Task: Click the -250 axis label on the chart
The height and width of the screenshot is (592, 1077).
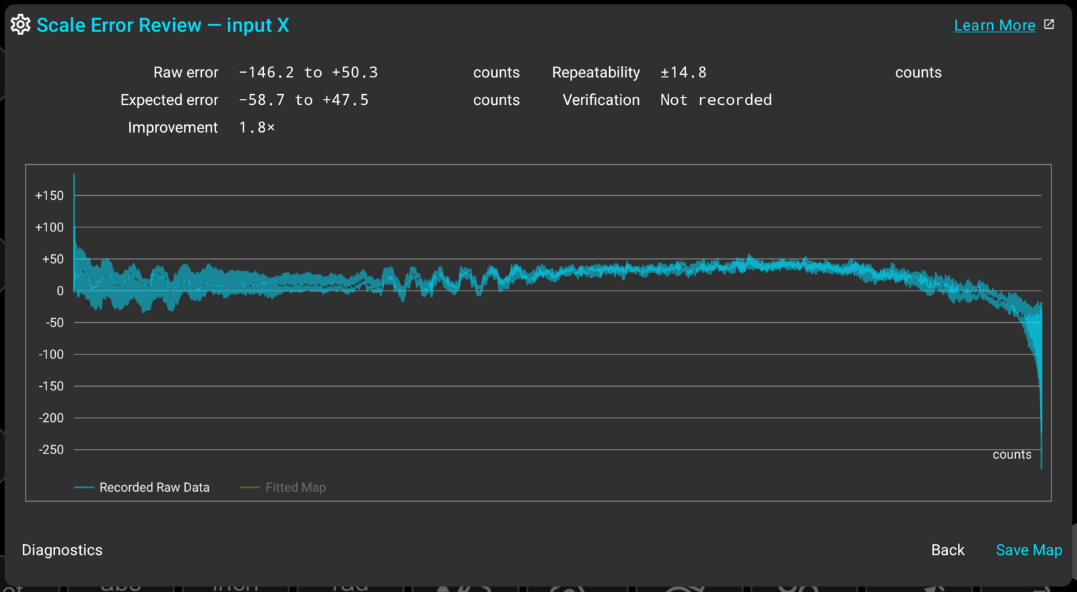Action: 51,450
